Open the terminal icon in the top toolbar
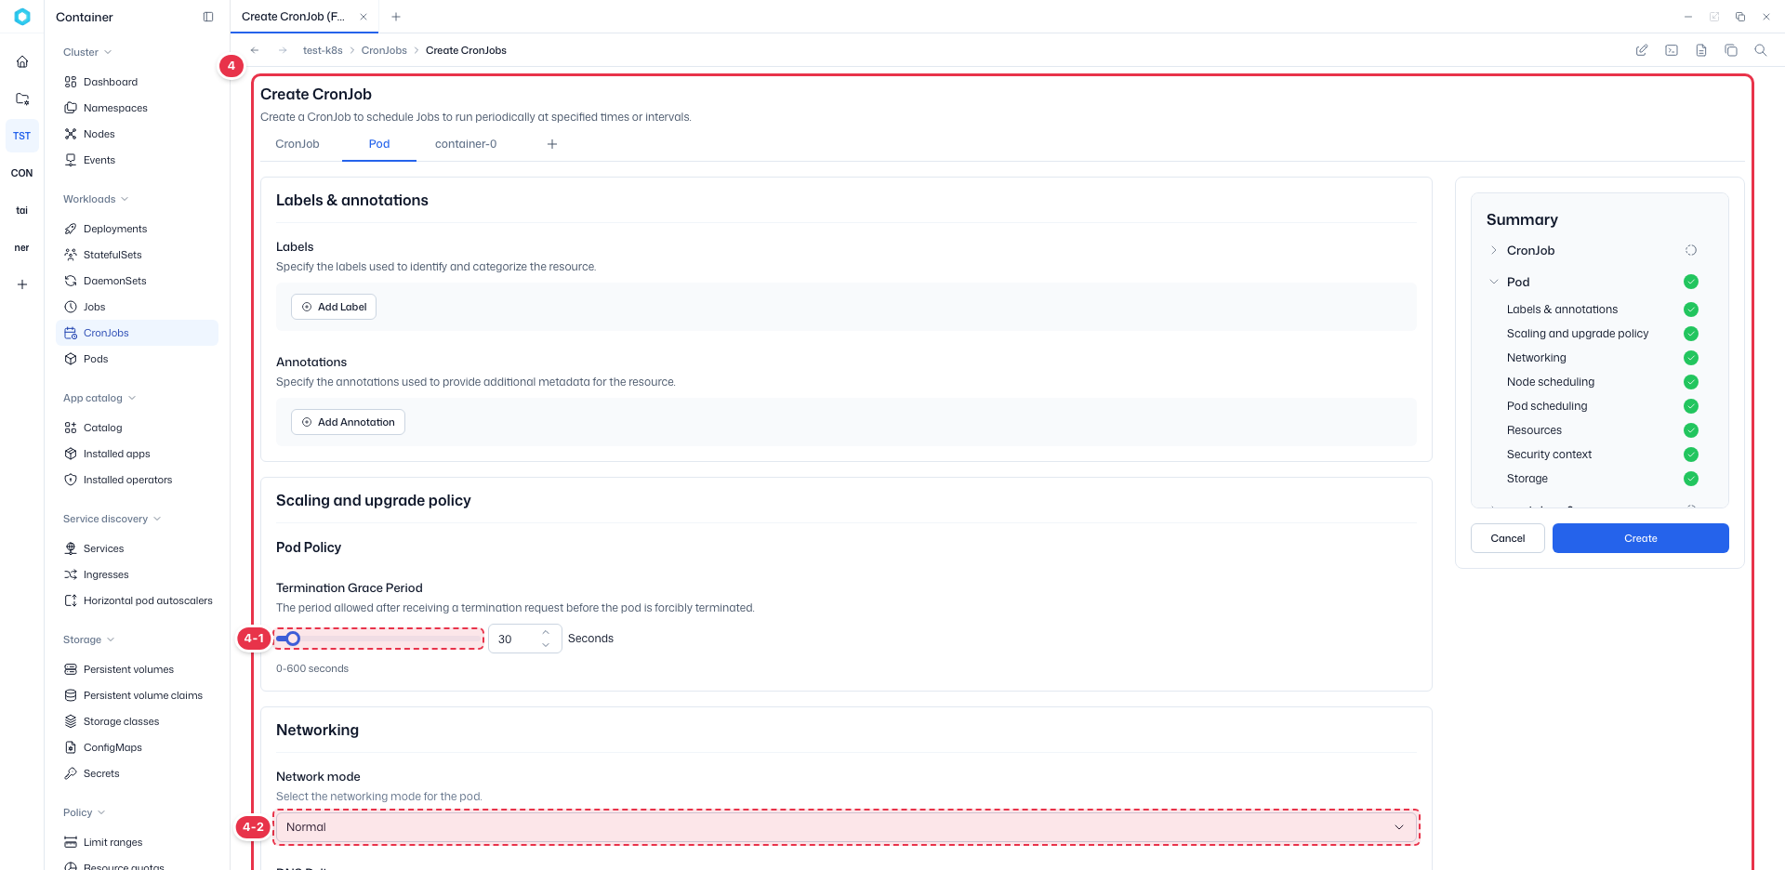The height and width of the screenshot is (870, 1785). tap(1672, 50)
